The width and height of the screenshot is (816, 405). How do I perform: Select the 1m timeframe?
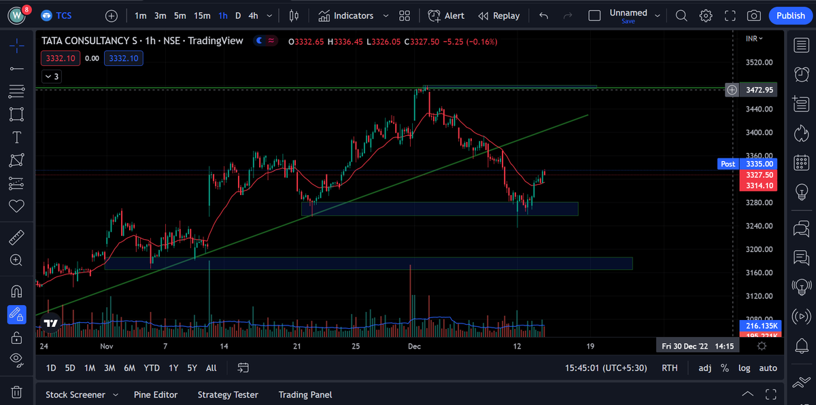pos(140,16)
